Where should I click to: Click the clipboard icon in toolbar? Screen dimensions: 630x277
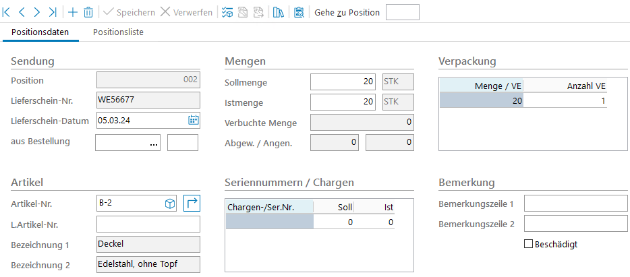[x=299, y=12]
